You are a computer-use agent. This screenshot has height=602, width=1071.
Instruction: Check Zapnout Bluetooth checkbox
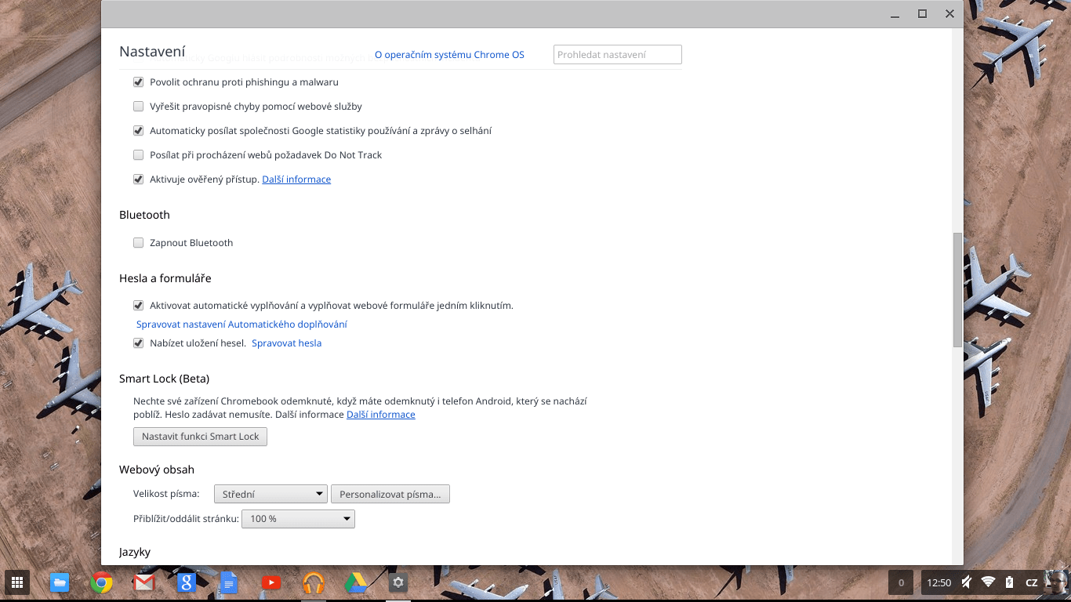pyautogui.click(x=138, y=242)
